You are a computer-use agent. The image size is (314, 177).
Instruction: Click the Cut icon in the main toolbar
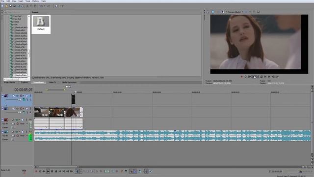click(27, 6)
